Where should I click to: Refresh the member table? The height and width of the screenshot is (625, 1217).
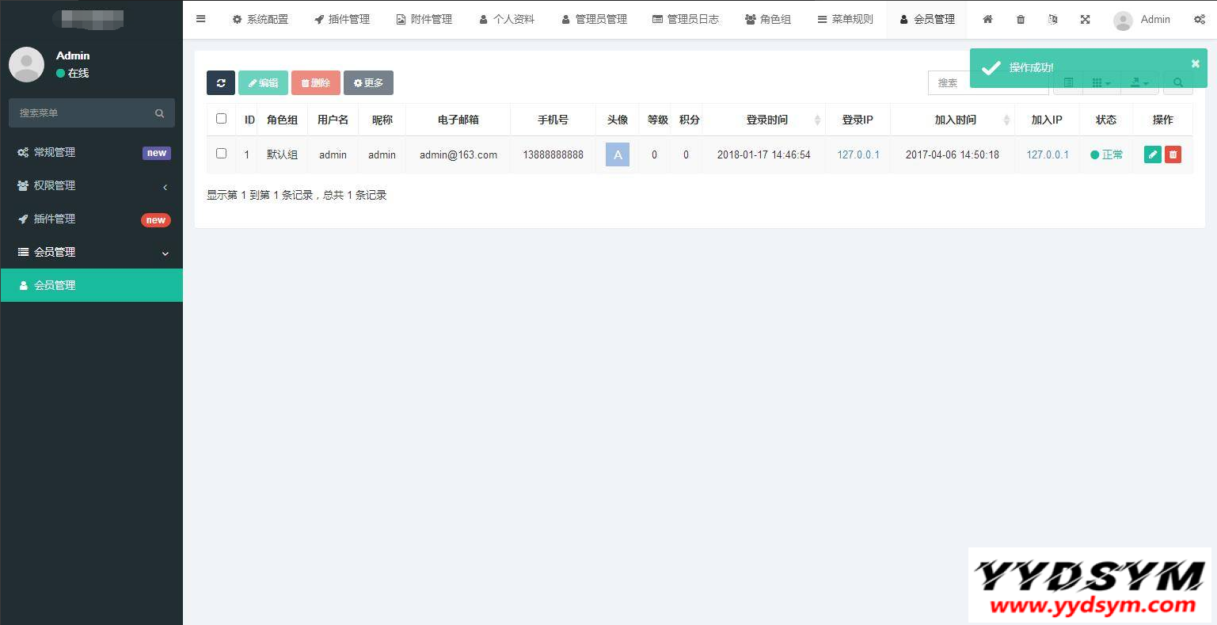click(221, 83)
